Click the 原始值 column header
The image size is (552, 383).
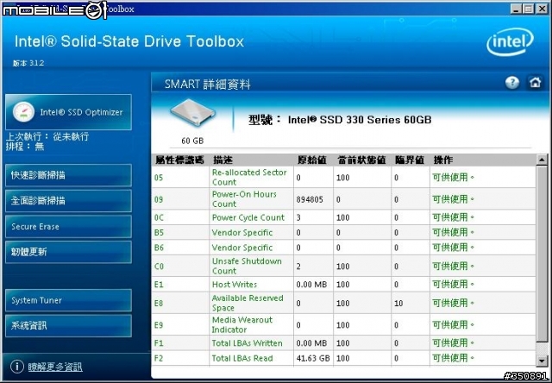pyautogui.click(x=311, y=160)
